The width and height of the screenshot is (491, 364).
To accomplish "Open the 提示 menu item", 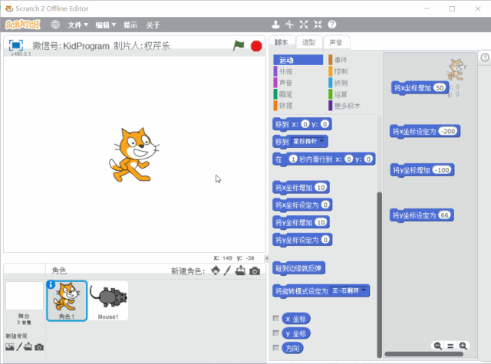I will click(130, 25).
